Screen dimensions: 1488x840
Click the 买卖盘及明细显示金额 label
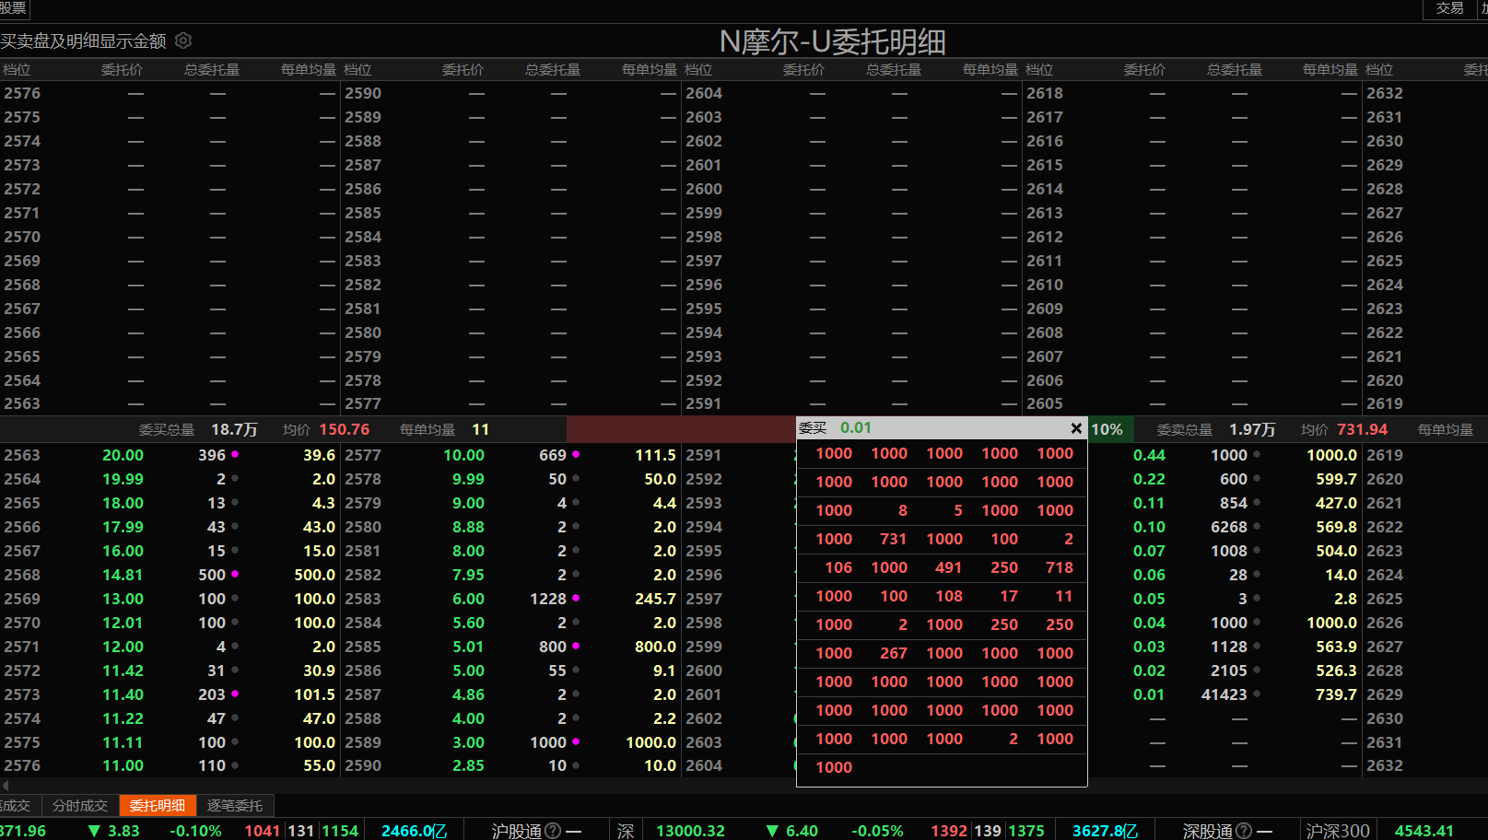point(83,41)
